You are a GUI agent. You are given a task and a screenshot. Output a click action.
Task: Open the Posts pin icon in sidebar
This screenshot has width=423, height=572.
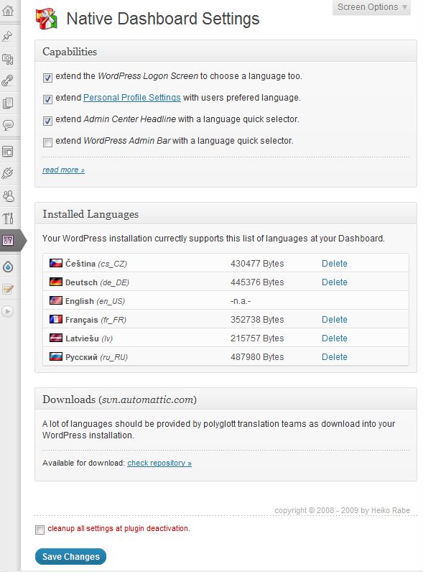(8, 36)
